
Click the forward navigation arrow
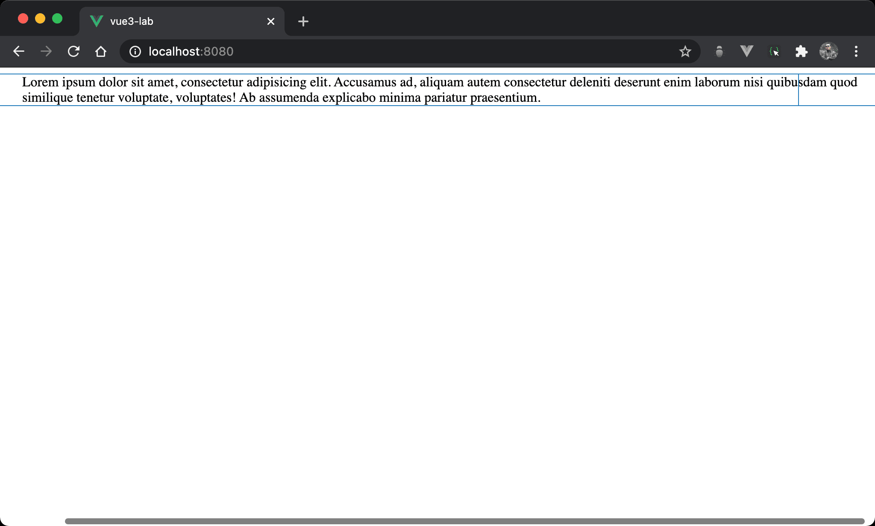[x=46, y=52]
